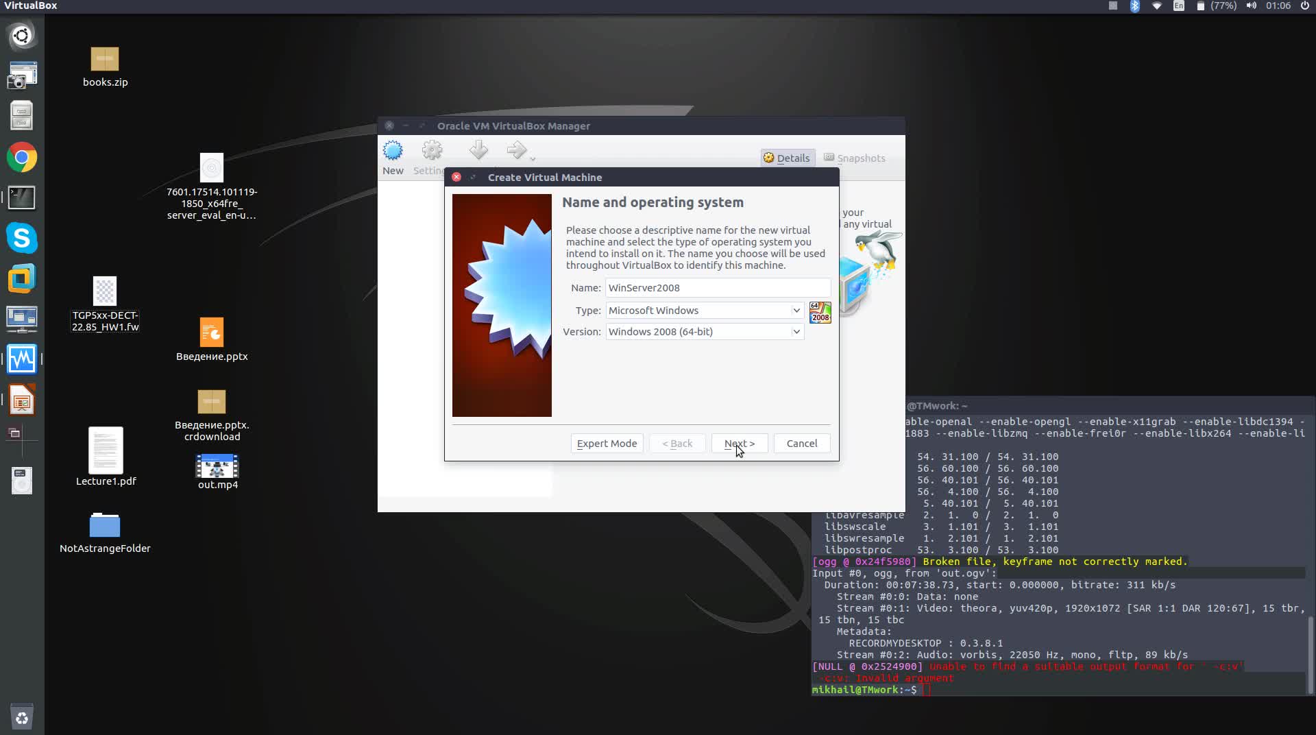Open the Ubuntu Dash launcher
Screen dimensions: 1316x735
tap(22, 36)
